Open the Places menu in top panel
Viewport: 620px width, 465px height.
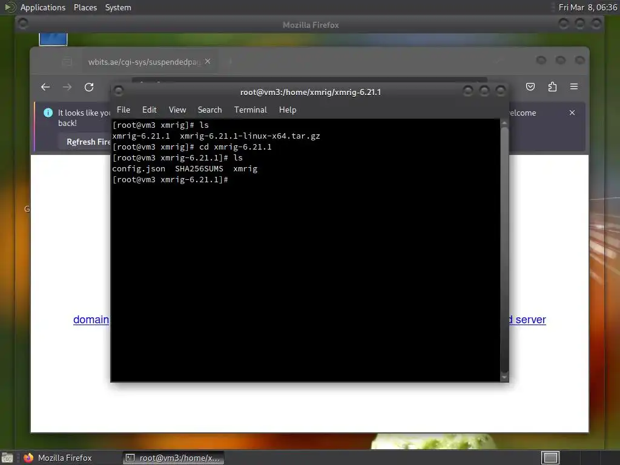(x=85, y=7)
